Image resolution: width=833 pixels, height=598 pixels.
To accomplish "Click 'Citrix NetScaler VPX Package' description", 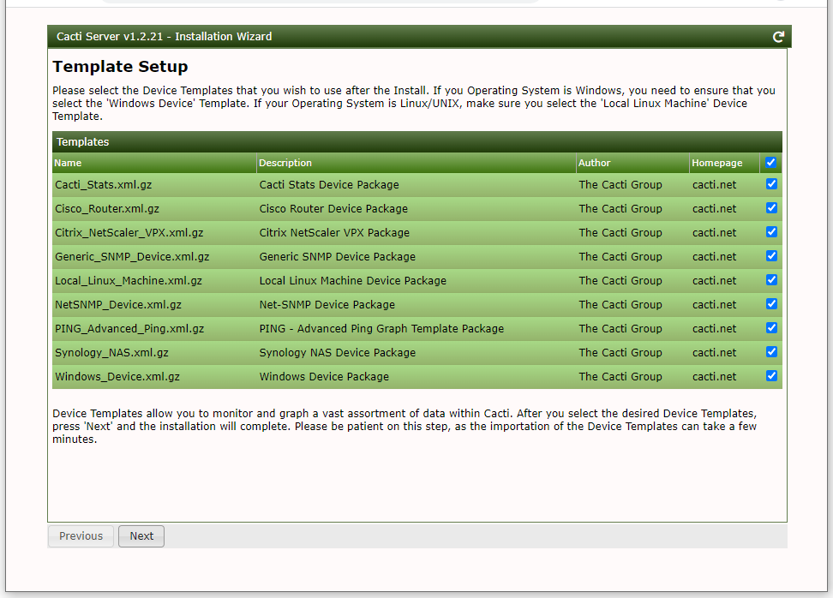I will [x=334, y=233].
